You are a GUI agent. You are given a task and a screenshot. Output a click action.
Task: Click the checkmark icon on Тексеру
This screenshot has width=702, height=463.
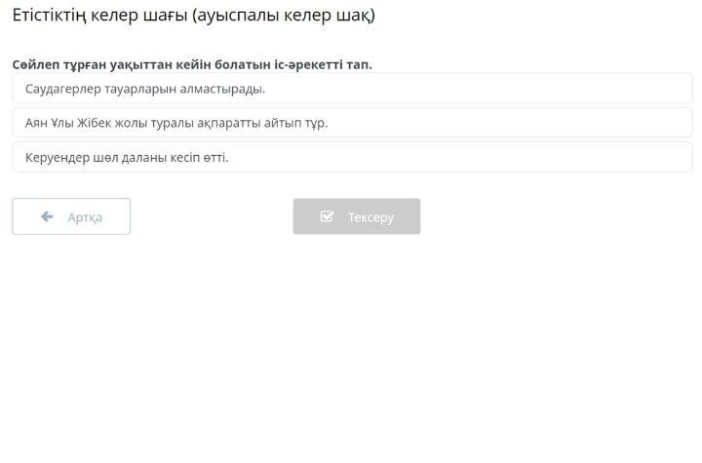tap(327, 216)
